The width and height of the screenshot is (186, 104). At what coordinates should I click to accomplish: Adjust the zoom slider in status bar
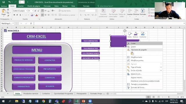[169, 97]
